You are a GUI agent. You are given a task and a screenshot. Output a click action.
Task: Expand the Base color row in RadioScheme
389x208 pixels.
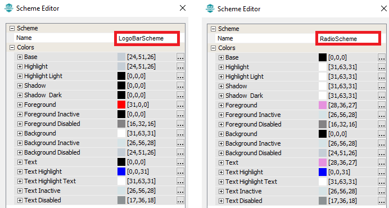click(221, 57)
